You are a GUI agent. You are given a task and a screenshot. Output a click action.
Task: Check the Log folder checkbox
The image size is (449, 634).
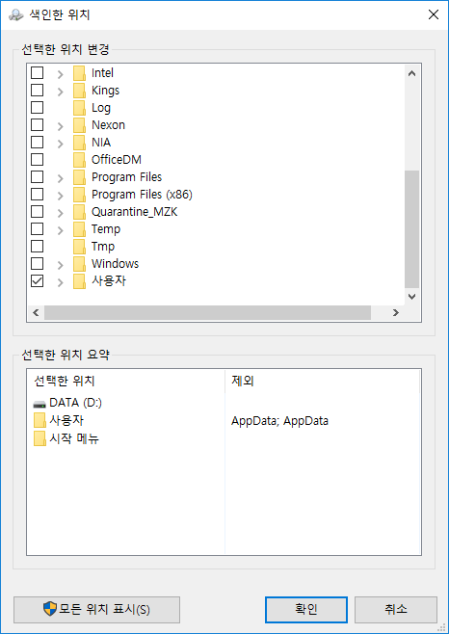click(x=38, y=108)
